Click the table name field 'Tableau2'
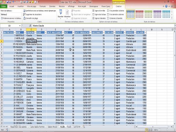This screenshot has width=176, height=132. click(x=11, y=14)
